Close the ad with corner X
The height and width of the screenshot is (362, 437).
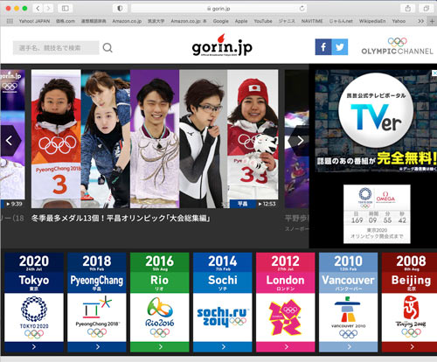click(x=434, y=73)
